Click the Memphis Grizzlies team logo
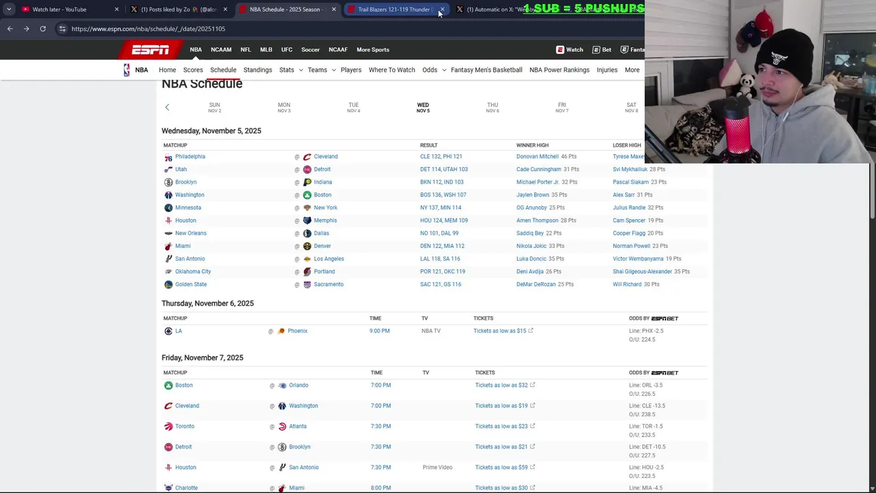This screenshot has width=876, height=493. pos(307,220)
